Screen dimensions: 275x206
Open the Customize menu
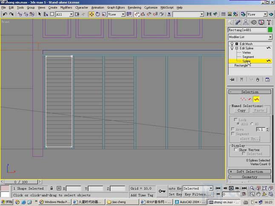(151, 8)
